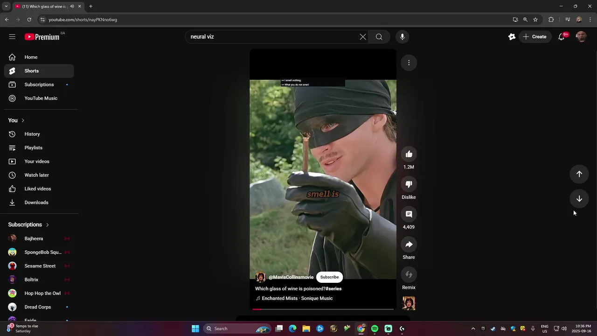
Task: Bookmark this page with the star
Action: tap(535, 20)
